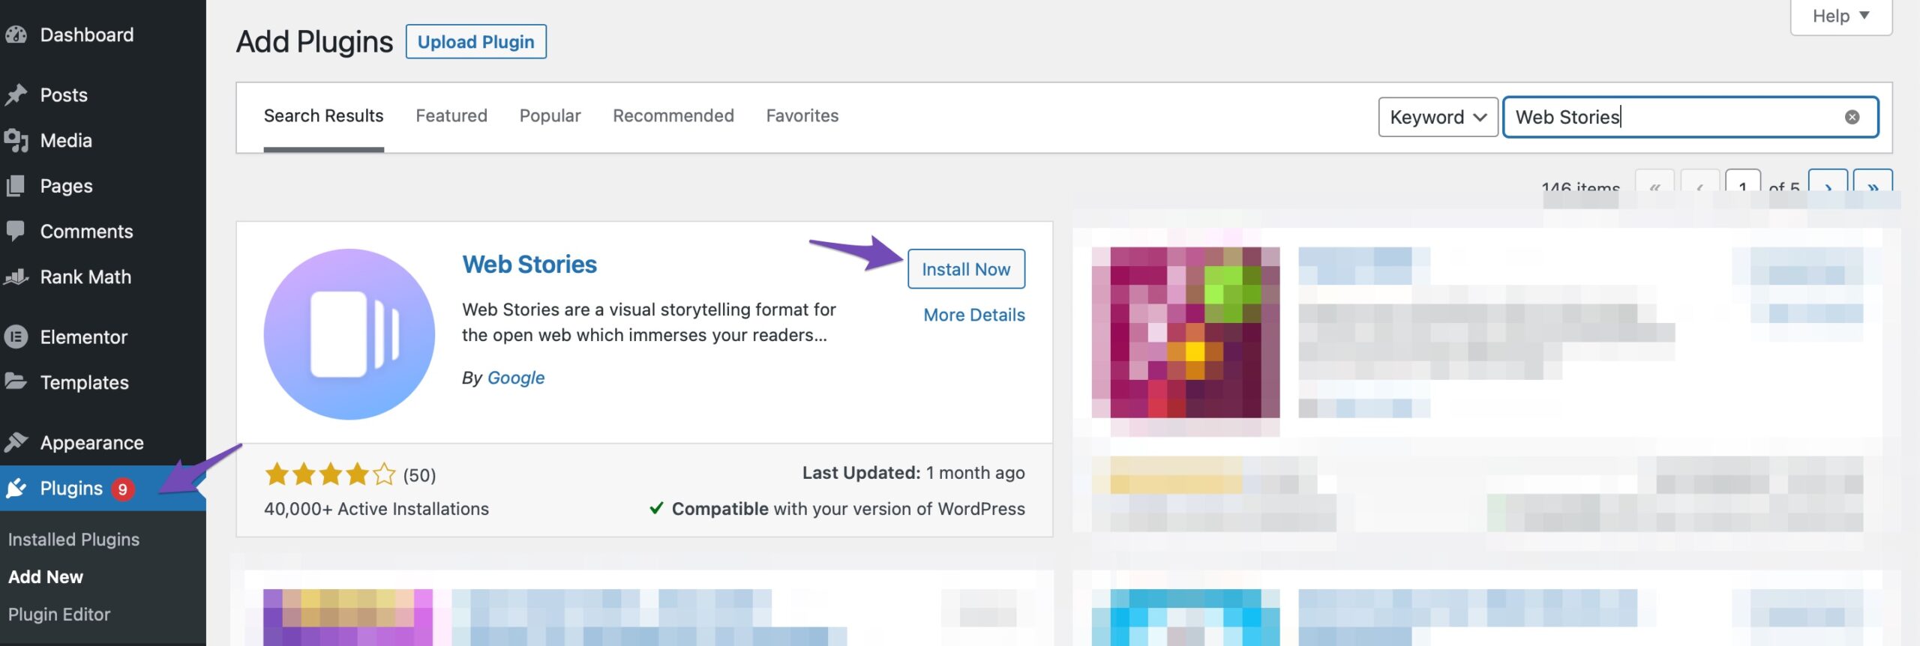The height and width of the screenshot is (646, 1920).
Task: Click the Comments speech bubble icon
Action: [x=16, y=231]
